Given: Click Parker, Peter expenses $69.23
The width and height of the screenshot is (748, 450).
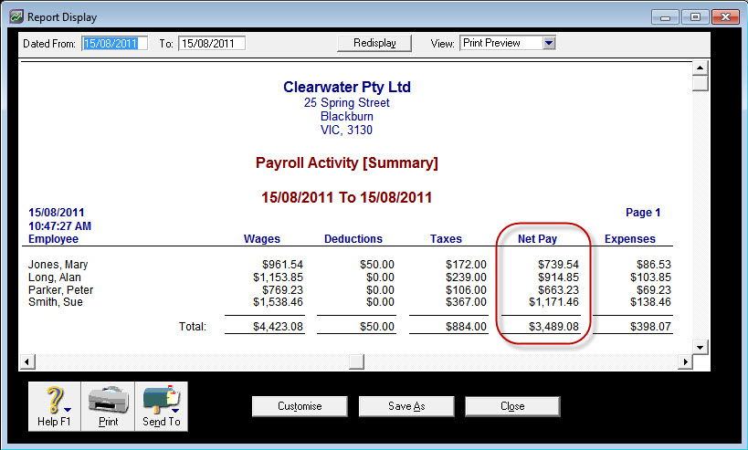Looking at the screenshot, I should tap(654, 290).
